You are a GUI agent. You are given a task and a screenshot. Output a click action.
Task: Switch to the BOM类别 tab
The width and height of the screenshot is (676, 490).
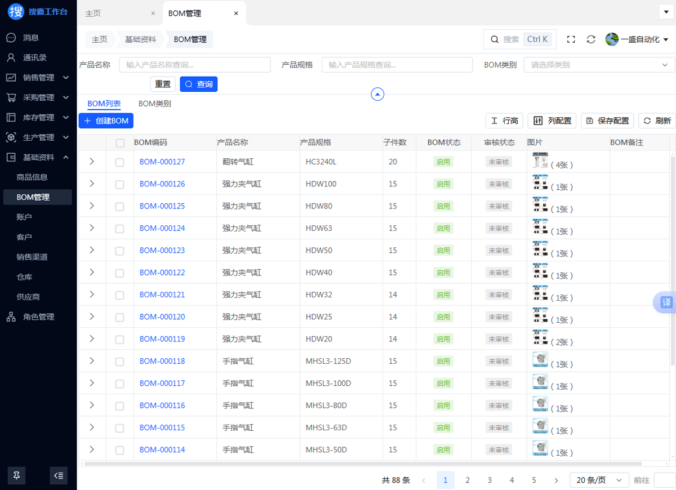point(155,104)
